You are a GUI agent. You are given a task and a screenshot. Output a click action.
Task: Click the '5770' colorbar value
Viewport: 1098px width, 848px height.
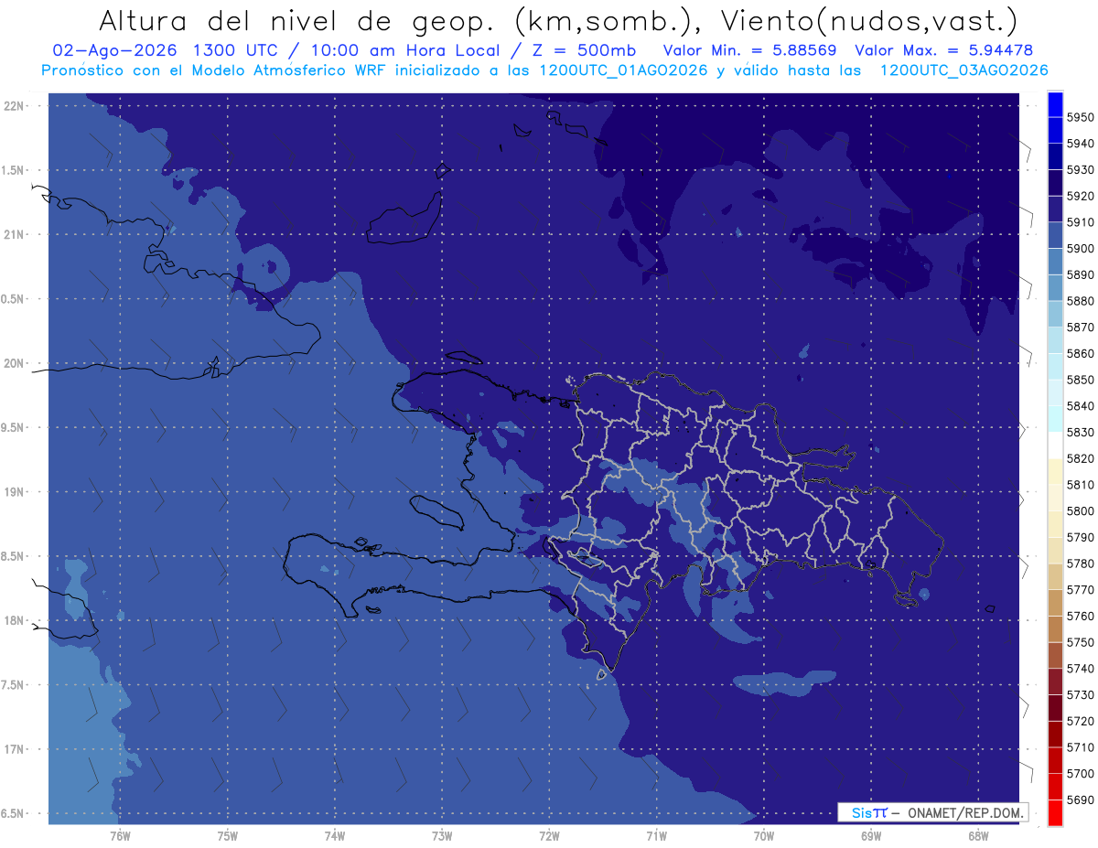[1081, 590]
